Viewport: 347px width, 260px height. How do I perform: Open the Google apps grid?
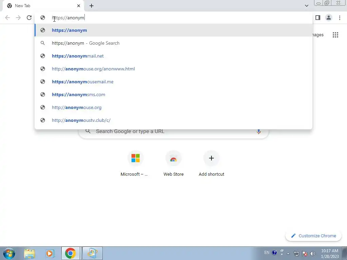click(335, 35)
